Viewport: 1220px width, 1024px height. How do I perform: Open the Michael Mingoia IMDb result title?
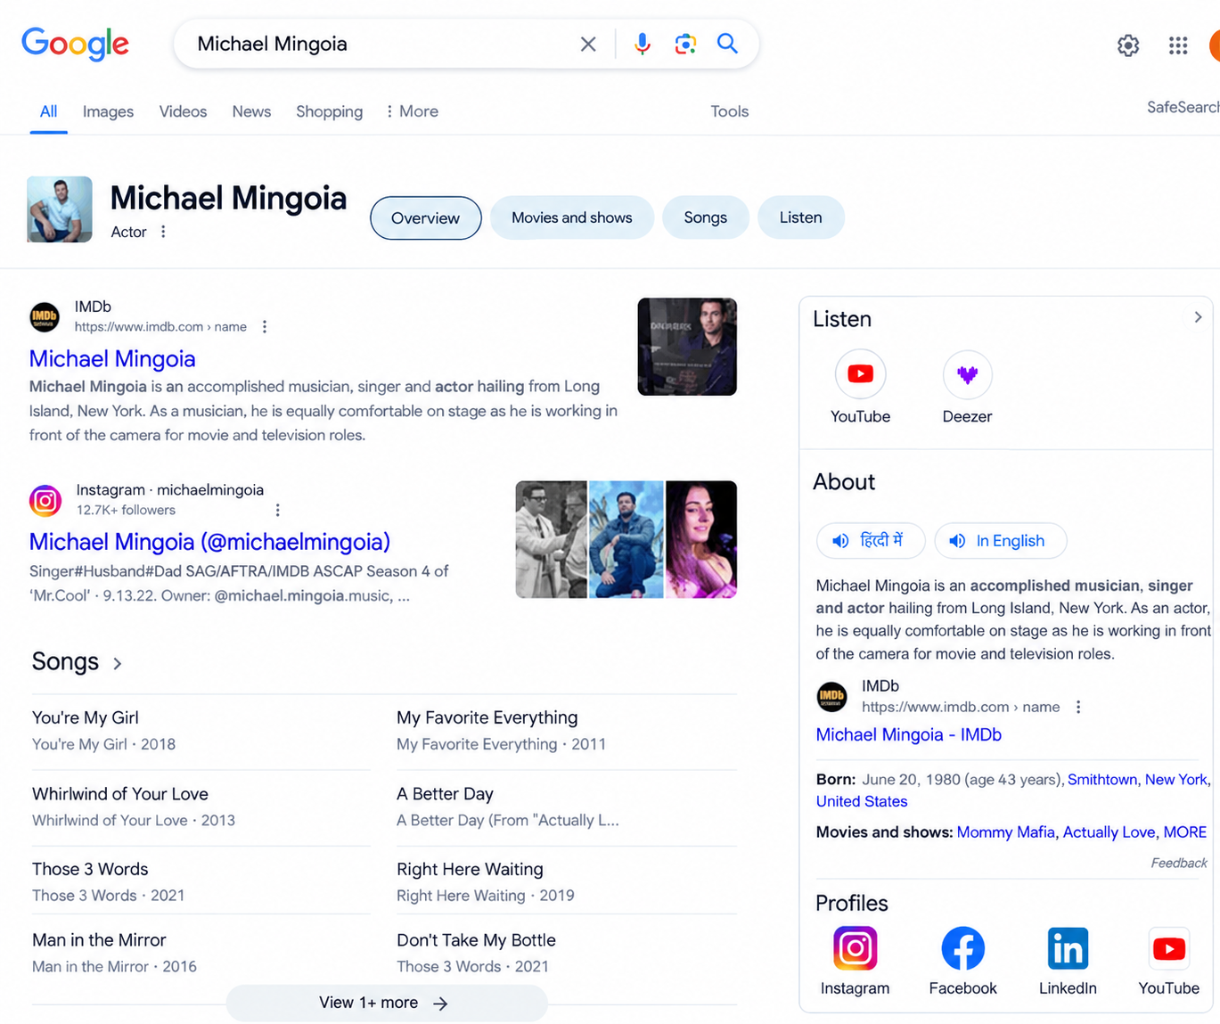pos(112,358)
